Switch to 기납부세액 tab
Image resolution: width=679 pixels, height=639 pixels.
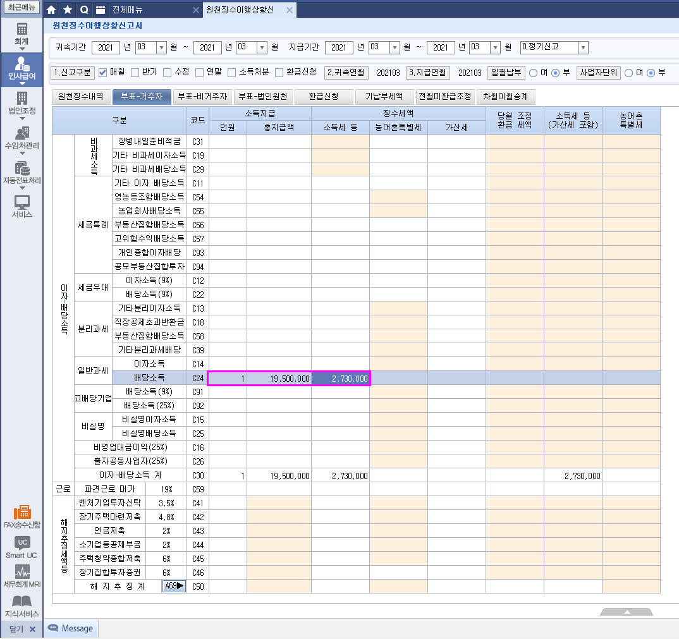point(384,97)
